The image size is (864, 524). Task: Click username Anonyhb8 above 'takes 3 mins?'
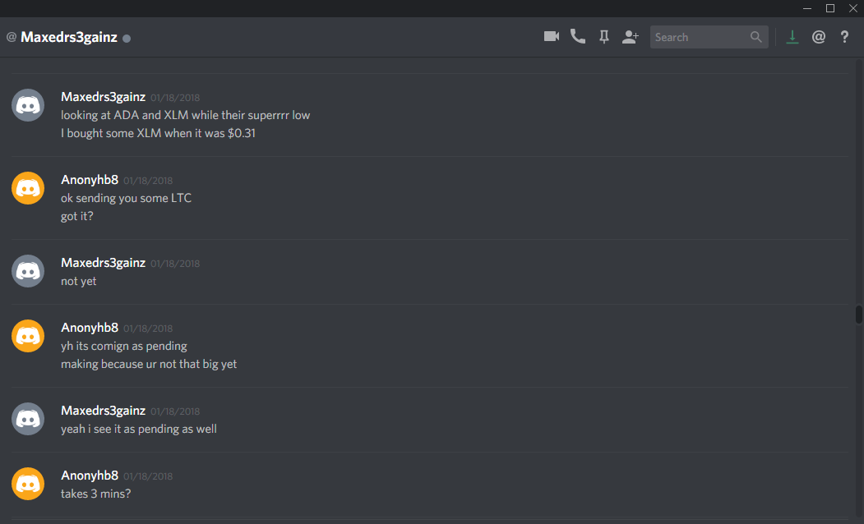click(90, 475)
